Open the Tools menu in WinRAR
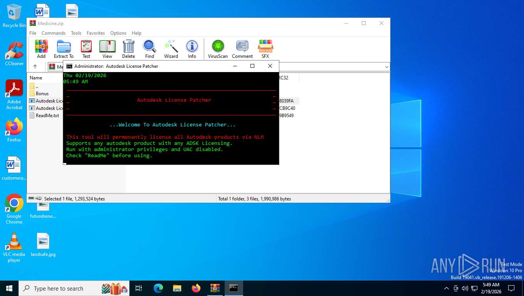Screen dimensions: 524x296 click(x=76, y=33)
